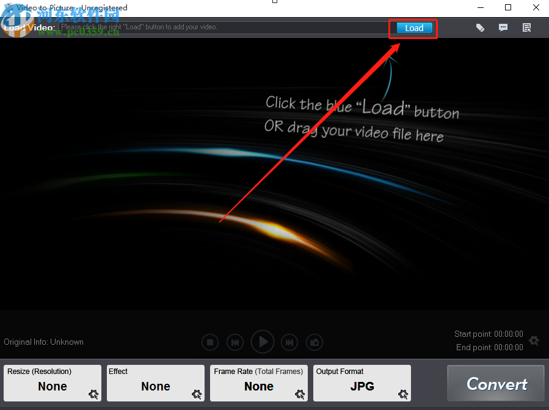Open Effect settings gear
Screen dimensions: 549x410
(x=197, y=394)
